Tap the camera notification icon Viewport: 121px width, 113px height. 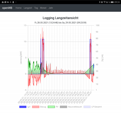(3, 2)
